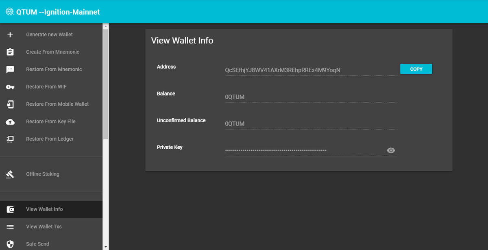Click the Private Key label
This screenshot has height=250, width=488.
click(x=170, y=147)
